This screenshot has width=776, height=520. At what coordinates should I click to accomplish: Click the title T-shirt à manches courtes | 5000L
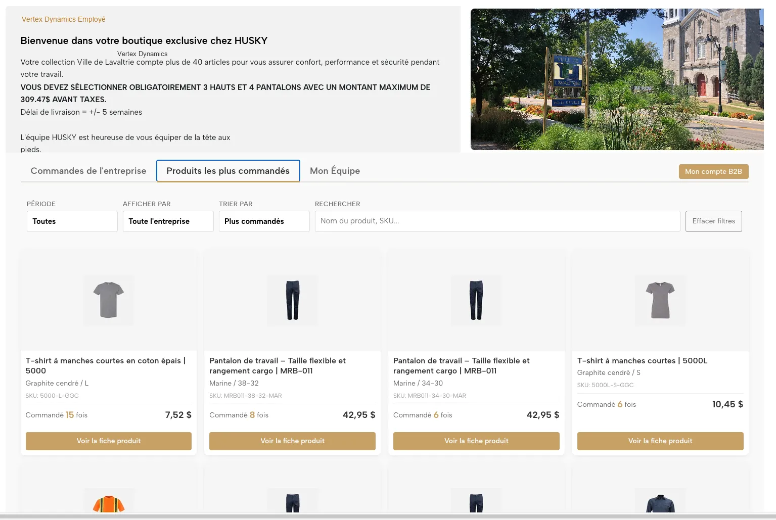pyautogui.click(x=642, y=360)
